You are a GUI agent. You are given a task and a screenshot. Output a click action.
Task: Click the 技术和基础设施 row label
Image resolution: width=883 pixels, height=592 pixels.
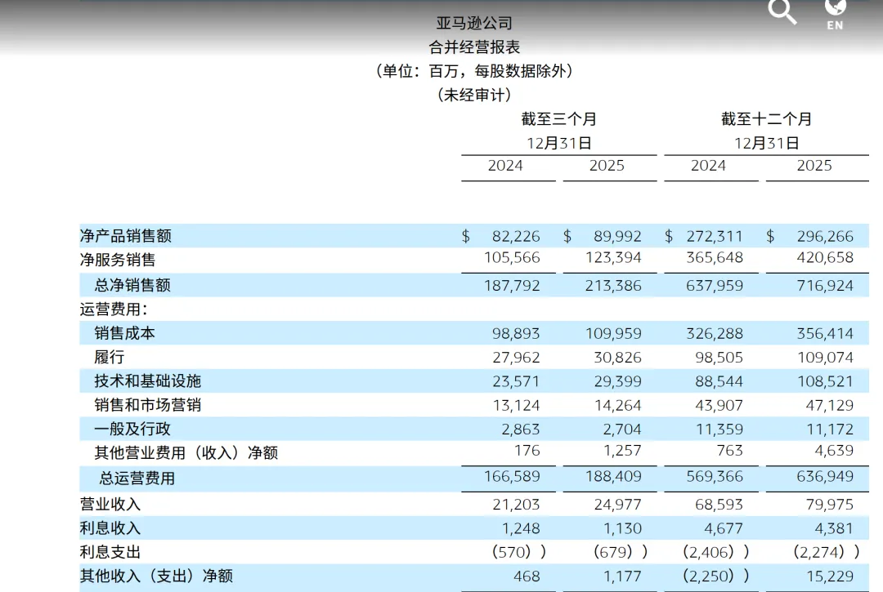(148, 381)
